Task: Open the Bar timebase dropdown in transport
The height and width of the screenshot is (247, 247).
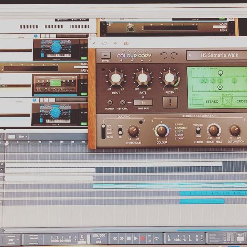Action: click(13, 240)
